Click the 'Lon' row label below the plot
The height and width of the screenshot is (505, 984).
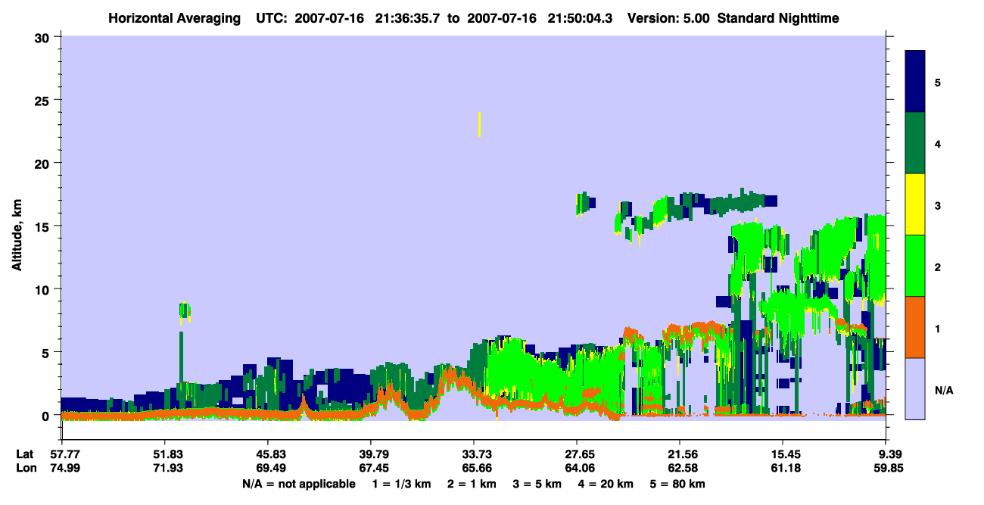(25, 468)
